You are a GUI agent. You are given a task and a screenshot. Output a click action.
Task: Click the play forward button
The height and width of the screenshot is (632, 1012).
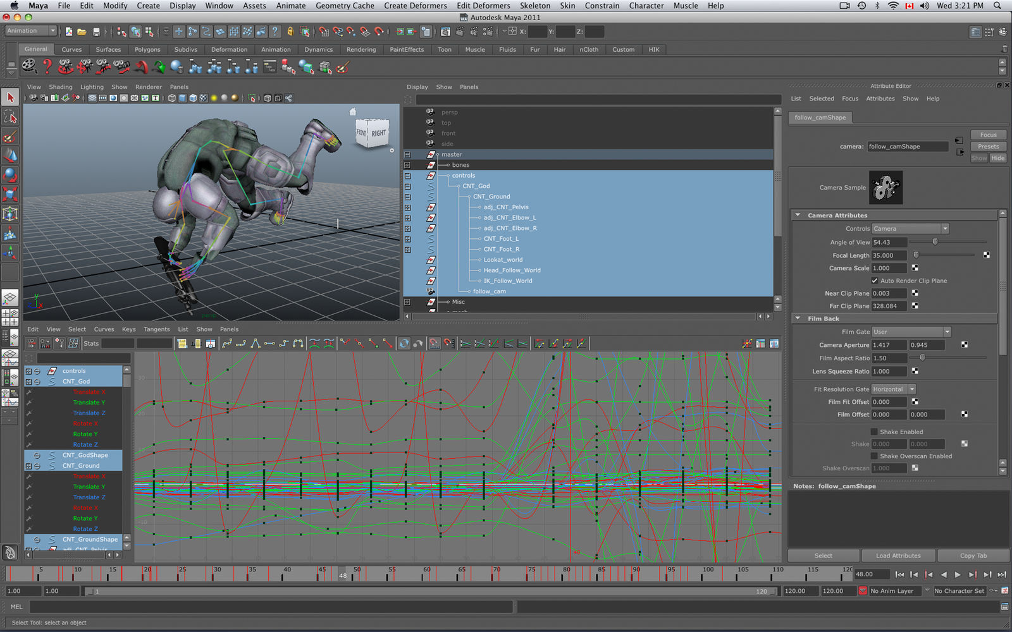tap(958, 574)
